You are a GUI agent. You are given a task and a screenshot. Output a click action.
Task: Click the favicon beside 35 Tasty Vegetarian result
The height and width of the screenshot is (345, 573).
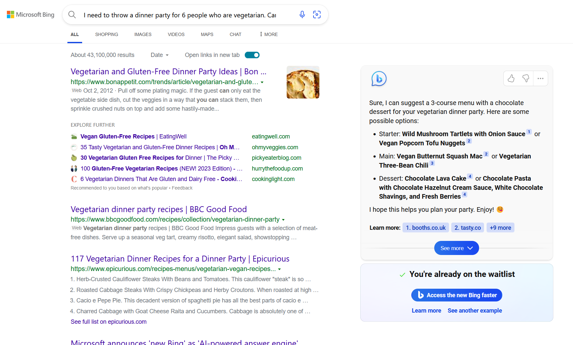tap(74, 147)
